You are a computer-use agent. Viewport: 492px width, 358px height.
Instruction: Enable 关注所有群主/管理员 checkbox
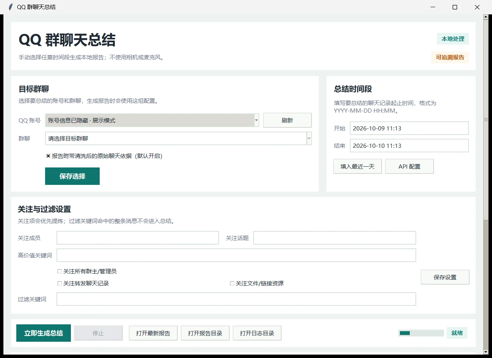pyautogui.click(x=60, y=271)
